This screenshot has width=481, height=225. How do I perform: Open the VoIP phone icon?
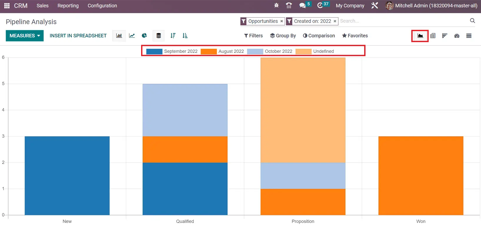coord(289,5)
